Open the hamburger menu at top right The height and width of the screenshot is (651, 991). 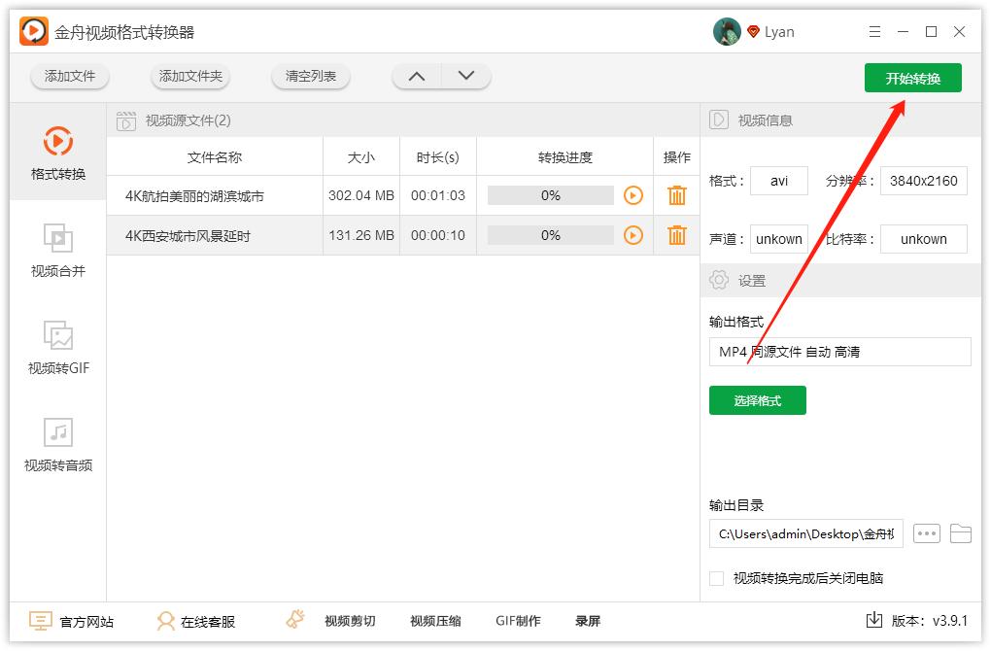873,30
